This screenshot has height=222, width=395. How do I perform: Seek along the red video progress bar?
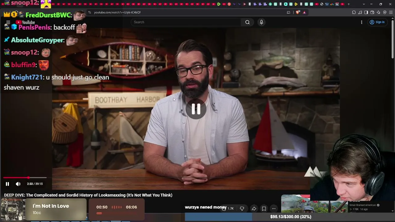tap(25, 178)
